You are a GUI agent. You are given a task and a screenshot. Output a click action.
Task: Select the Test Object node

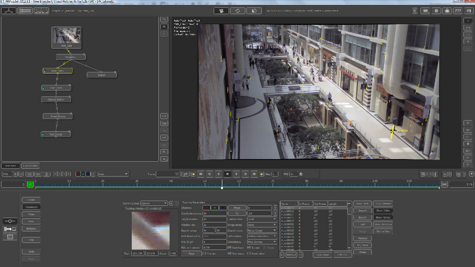[x=56, y=134]
